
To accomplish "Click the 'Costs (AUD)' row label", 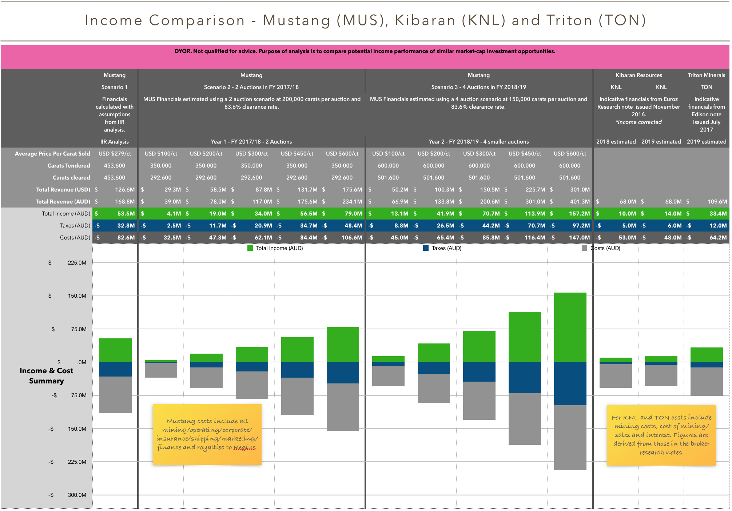I will pos(75,238).
